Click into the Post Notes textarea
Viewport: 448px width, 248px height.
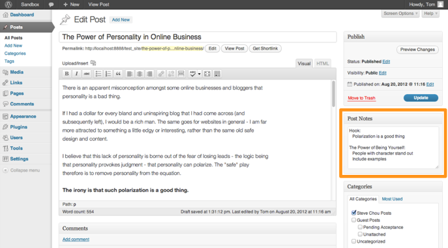click(393, 147)
